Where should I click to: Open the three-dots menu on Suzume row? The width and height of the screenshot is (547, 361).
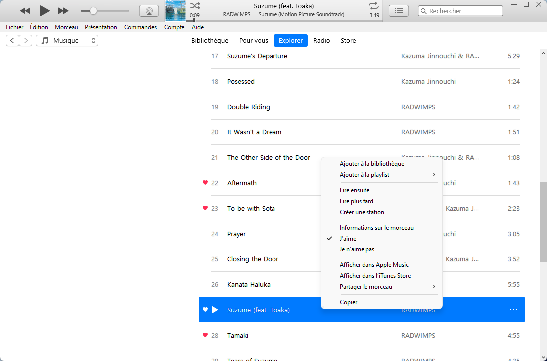coord(513,310)
